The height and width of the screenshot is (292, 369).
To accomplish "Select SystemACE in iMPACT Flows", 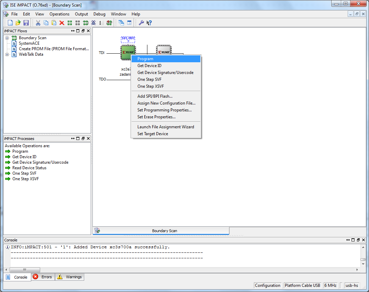I will click(29, 43).
